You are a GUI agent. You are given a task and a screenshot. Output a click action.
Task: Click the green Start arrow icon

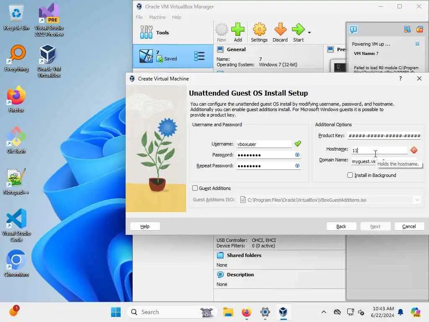pos(298,29)
